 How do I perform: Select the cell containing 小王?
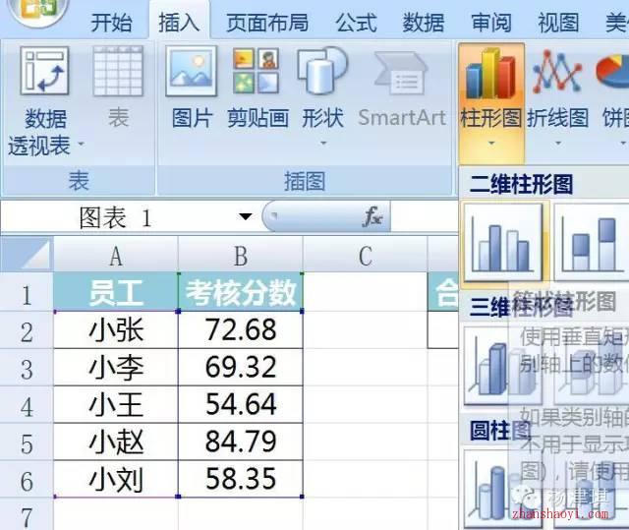click(116, 405)
